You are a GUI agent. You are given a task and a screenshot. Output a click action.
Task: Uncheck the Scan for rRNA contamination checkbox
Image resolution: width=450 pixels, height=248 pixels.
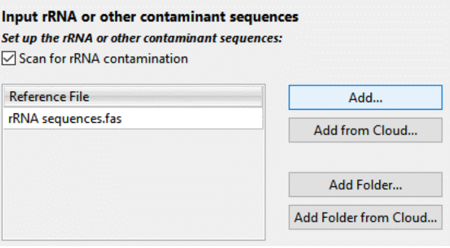coord(8,59)
